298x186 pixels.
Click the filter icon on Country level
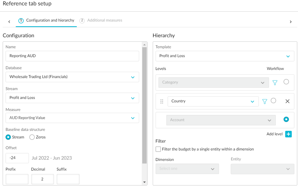265,101
